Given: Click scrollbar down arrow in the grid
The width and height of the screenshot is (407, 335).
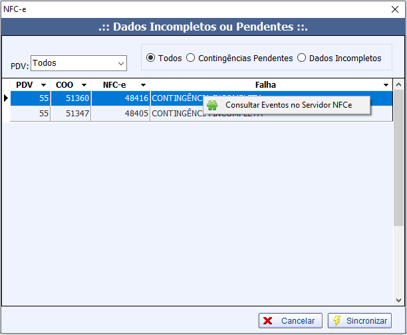Looking at the screenshot, I should click(399, 300).
